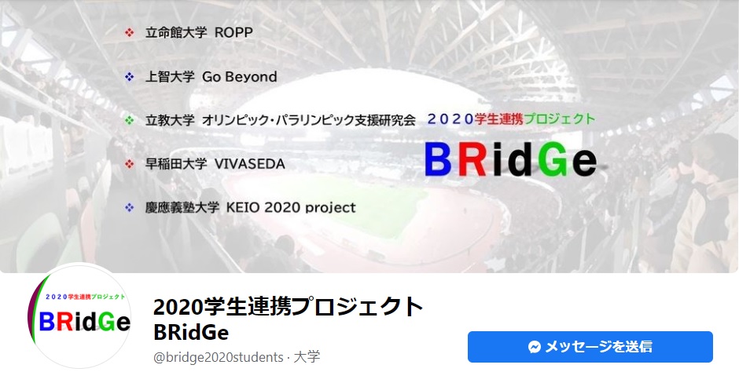Click the blue diamond bullet beside 慶應義塾大学
This screenshot has width=739, height=383.
click(x=129, y=207)
